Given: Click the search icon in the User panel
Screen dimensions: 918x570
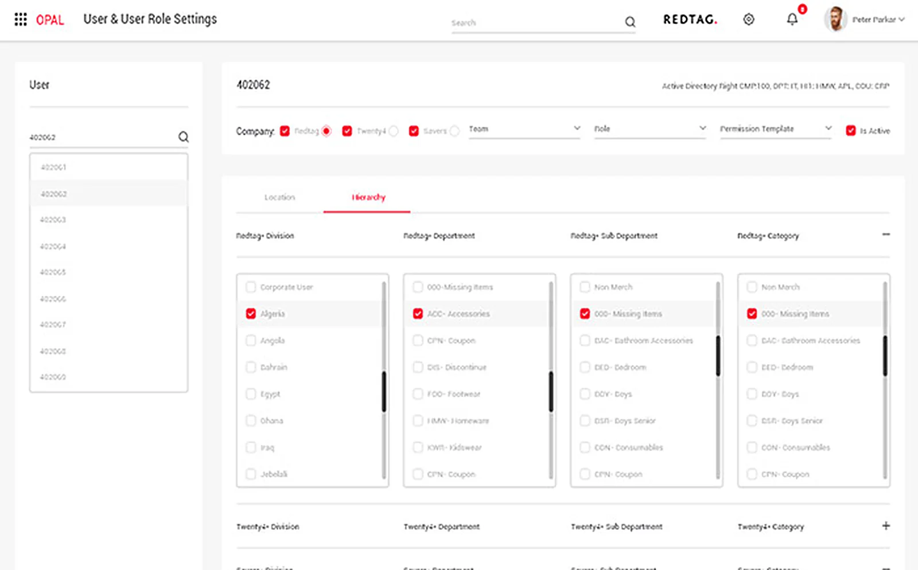Looking at the screenshot, I should click(183, 136).
